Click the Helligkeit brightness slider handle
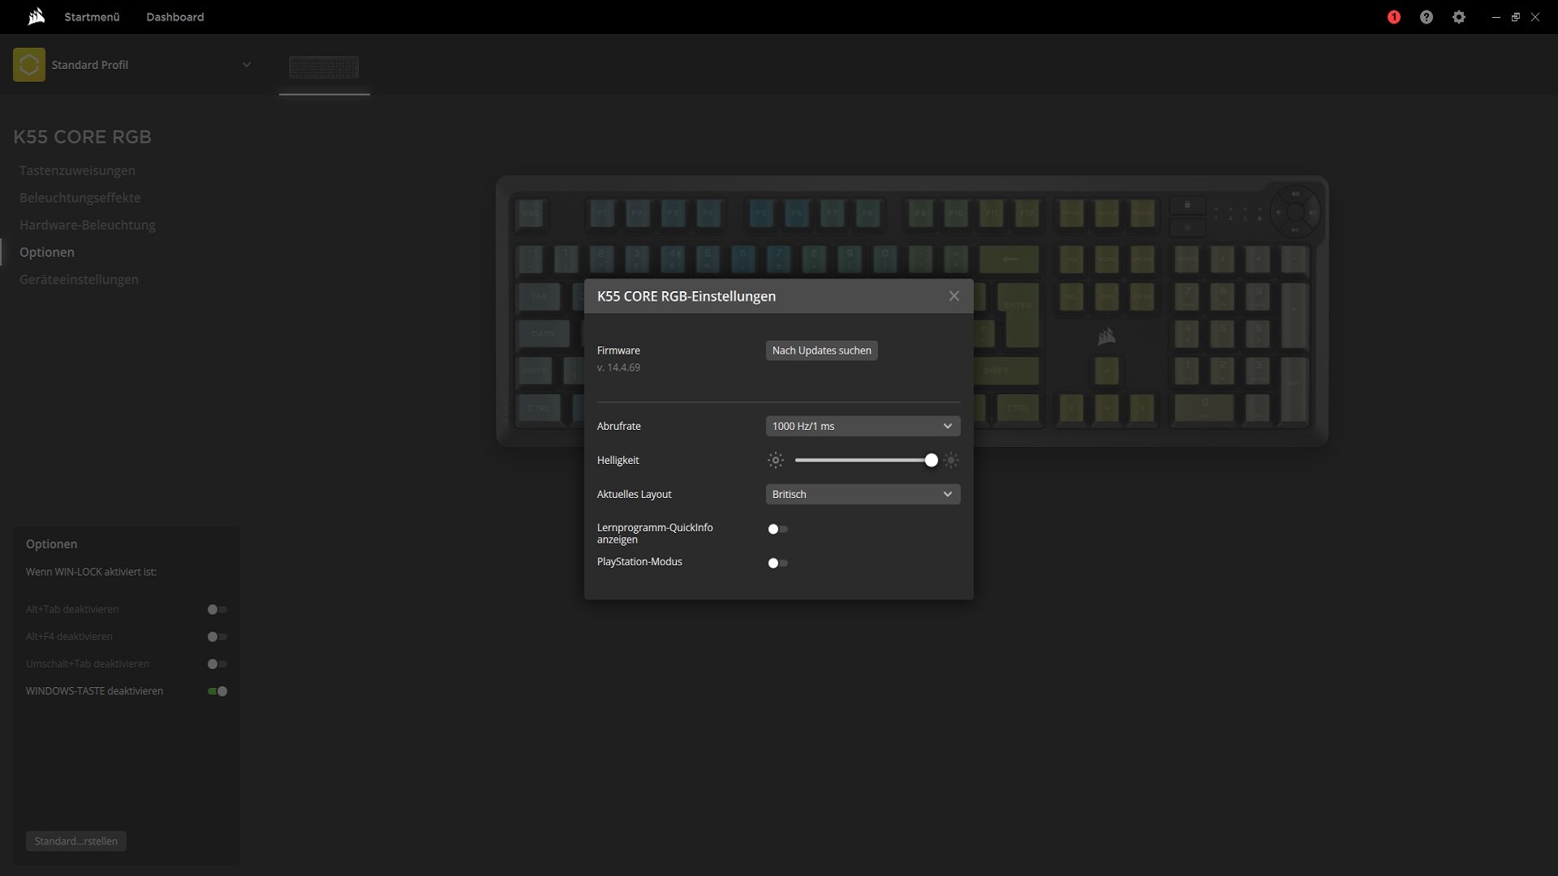This screenshot has height=876, width=1558. [x=932, y=461]
